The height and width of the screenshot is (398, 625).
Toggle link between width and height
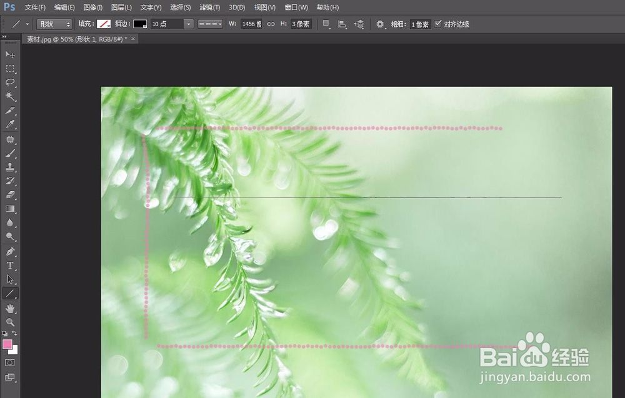pyautogui.click(x=271, y=24)
